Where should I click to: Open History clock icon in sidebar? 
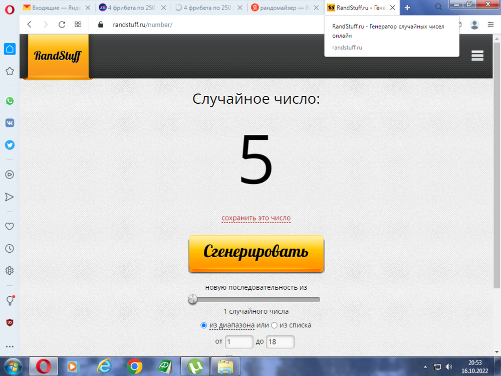click(10, 249)
